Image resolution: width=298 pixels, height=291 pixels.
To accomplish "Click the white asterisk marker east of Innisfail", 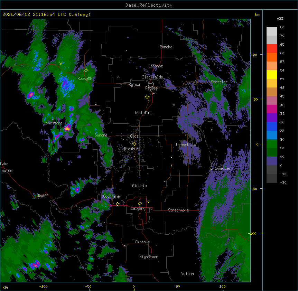I will 174,105.
